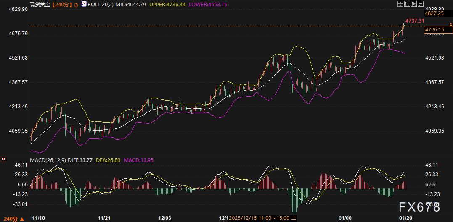Click the 4827.25 price label on axis
453x222 pixels.
point(434,13)
